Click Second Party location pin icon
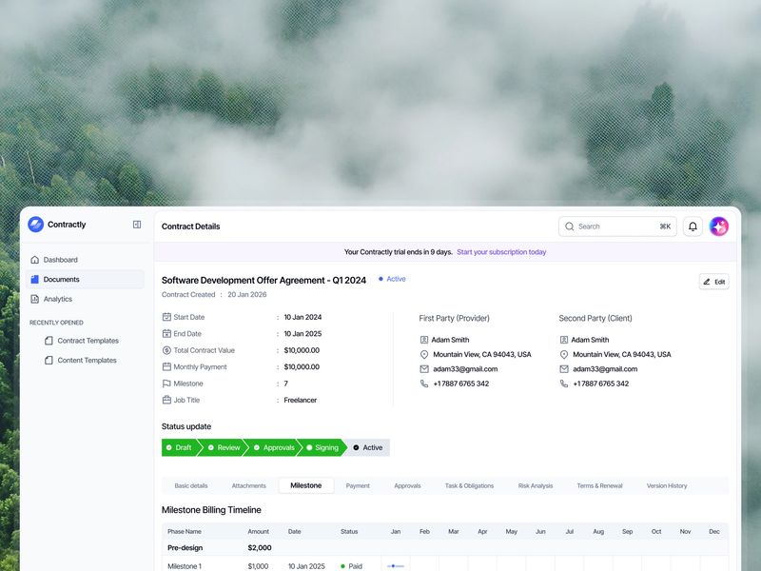Screen dimensions: 761x571 pos(564,354)
